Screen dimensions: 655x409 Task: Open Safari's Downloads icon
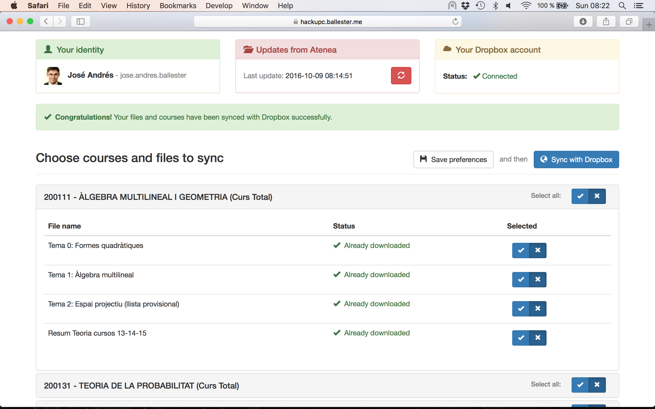pos(583,22)
